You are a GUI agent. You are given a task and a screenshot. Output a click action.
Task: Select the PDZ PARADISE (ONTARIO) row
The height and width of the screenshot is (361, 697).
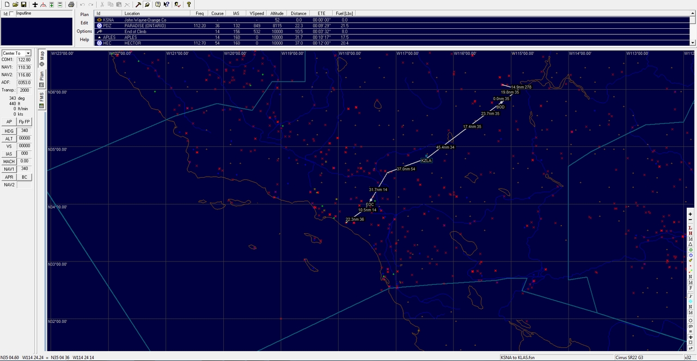point(392,26)
